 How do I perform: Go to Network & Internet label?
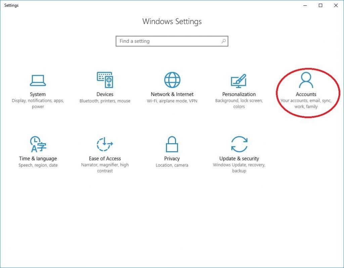click(x=172, y=94)
